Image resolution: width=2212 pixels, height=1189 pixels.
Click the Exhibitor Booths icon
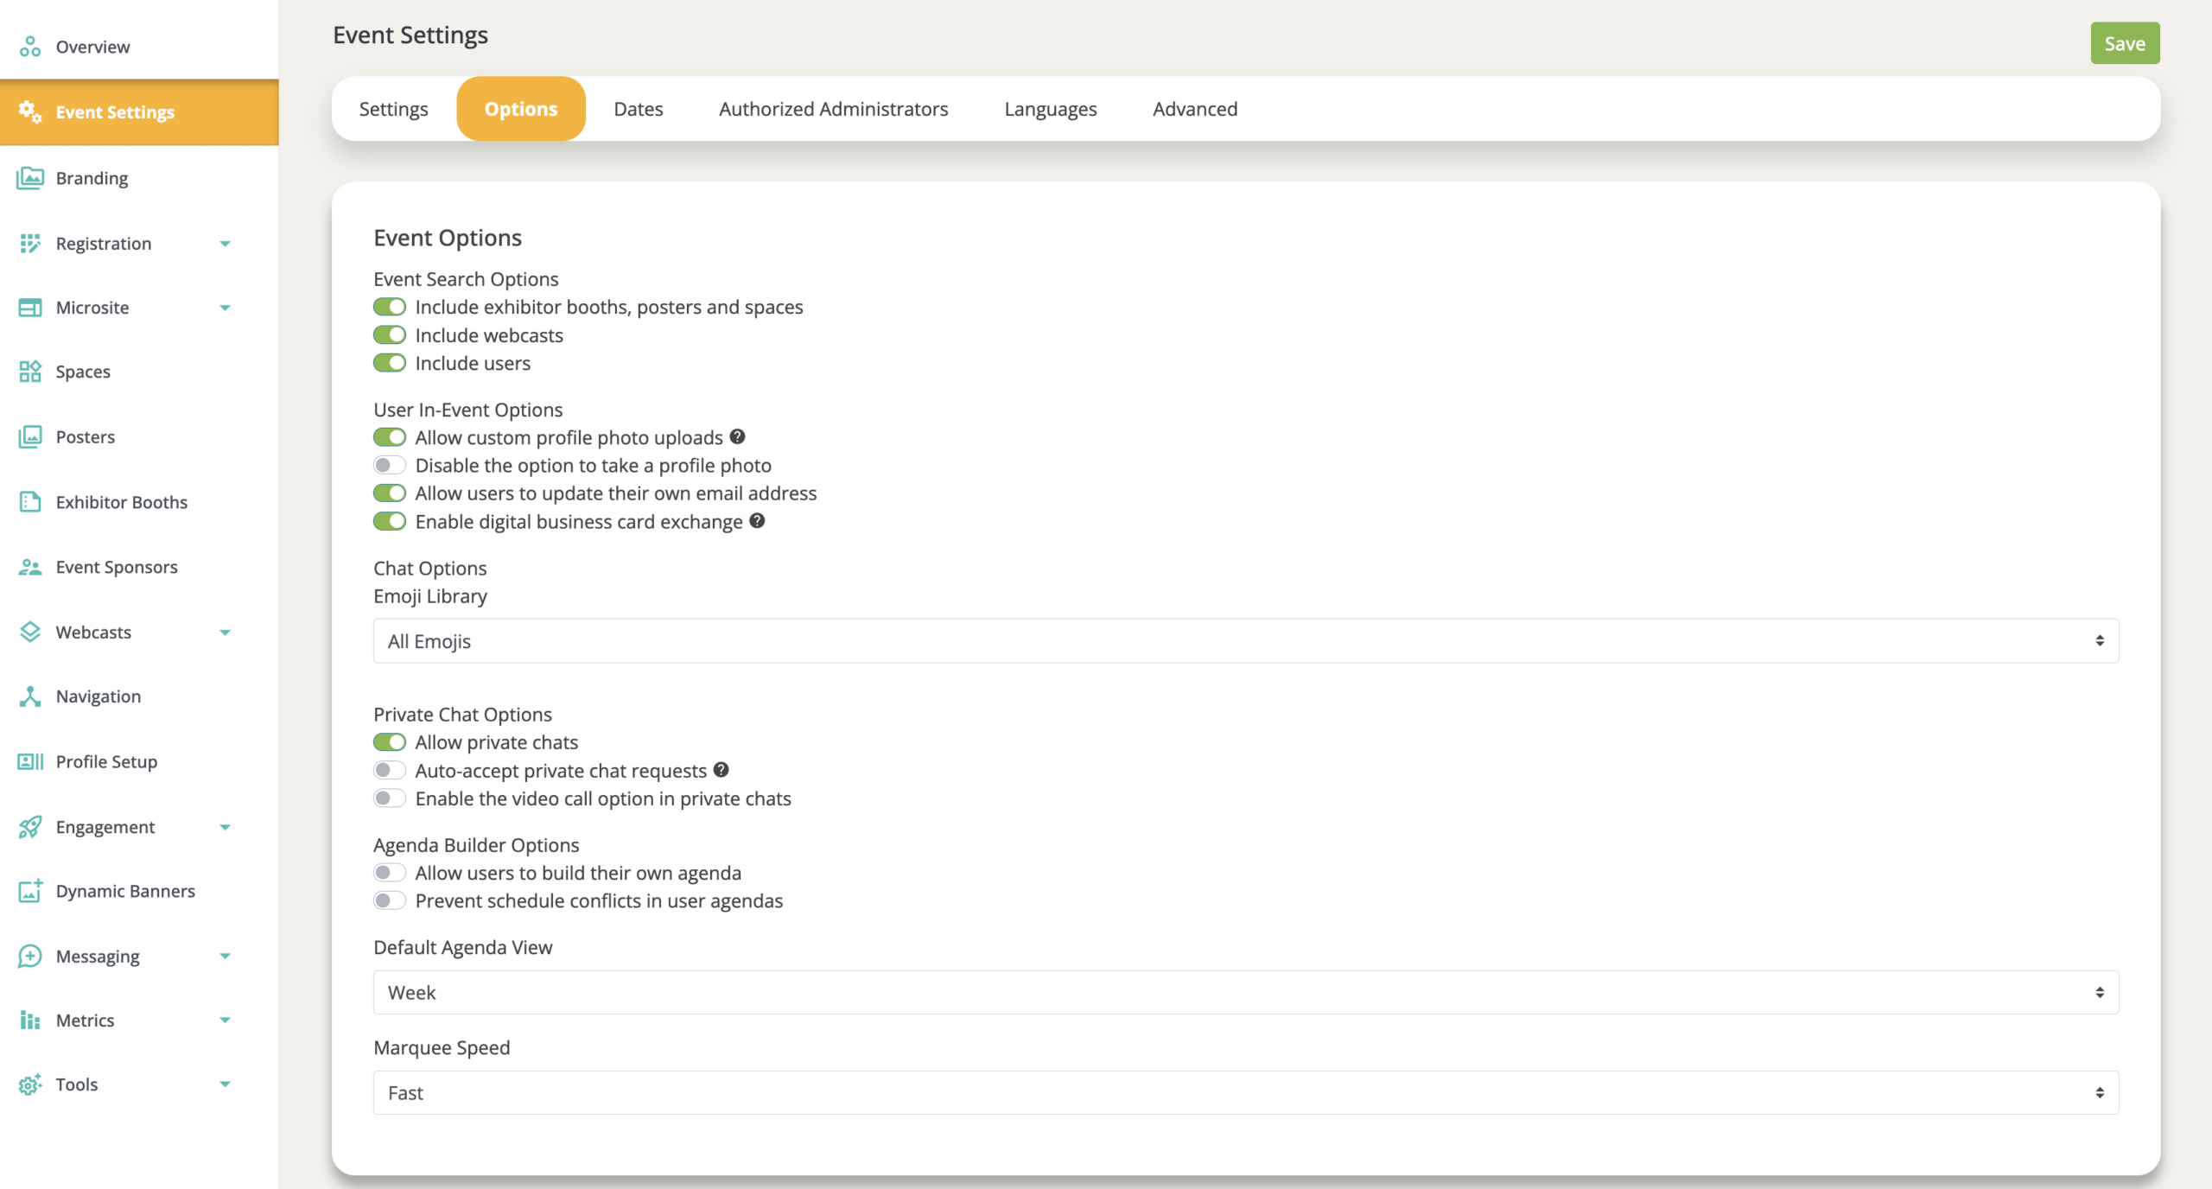pyautogui.click(x=30, y=502)
